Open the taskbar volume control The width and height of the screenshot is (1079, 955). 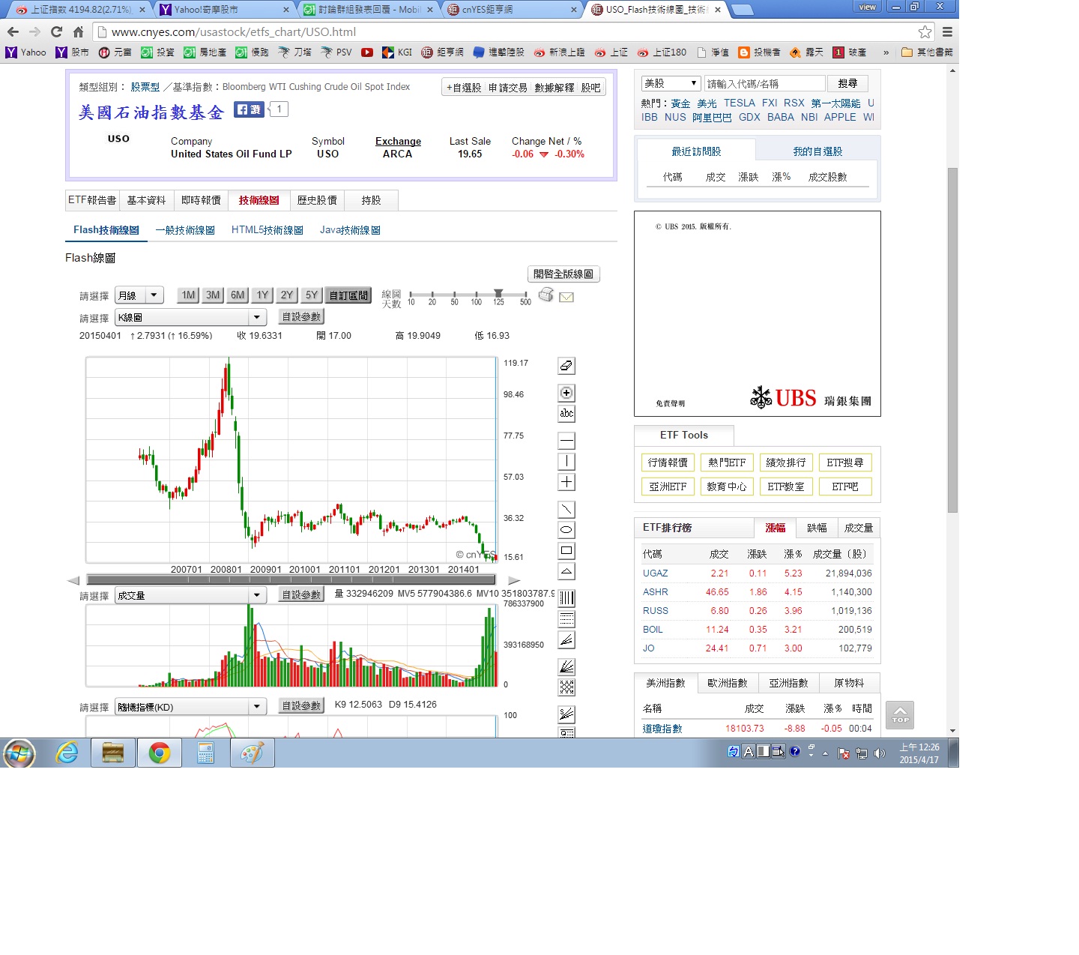click(x=880, y=753)
